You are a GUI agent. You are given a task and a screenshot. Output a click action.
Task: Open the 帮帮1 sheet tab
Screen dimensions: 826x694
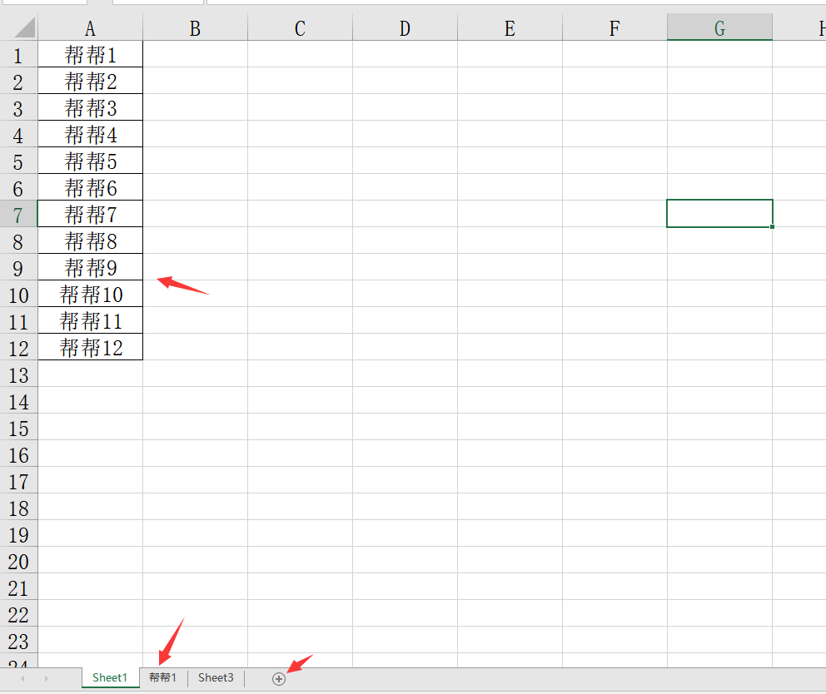click(162, 677)
